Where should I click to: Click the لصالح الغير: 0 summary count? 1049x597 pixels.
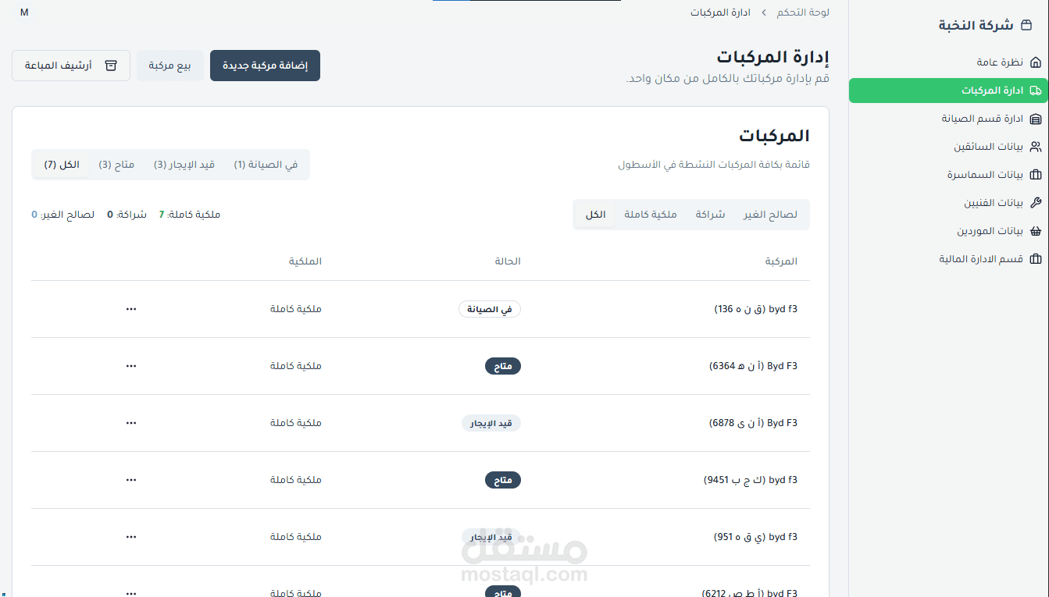point(62,215)
